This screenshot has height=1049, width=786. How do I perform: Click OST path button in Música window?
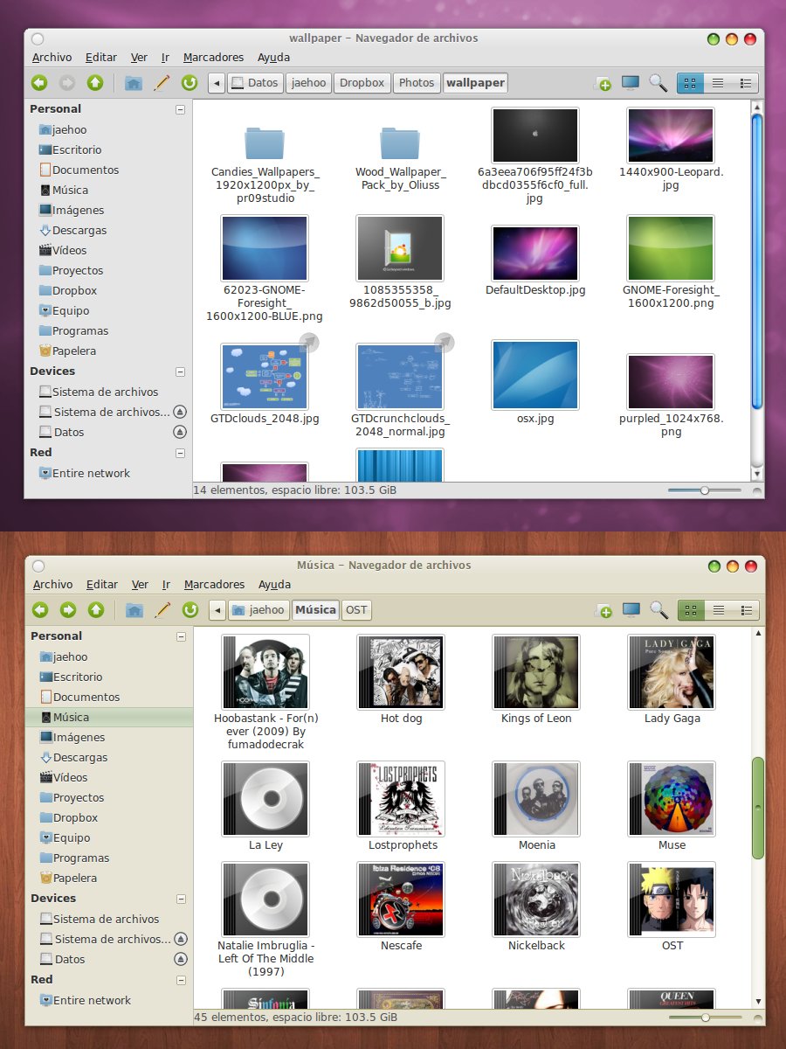355,610
